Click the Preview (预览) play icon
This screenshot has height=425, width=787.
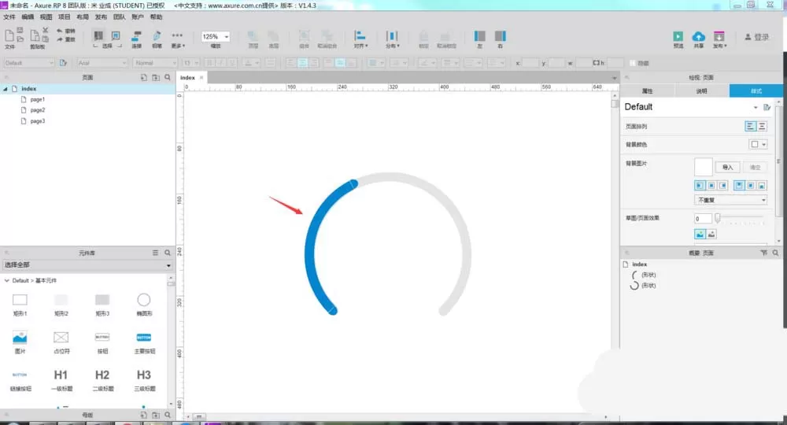point(678,37)
